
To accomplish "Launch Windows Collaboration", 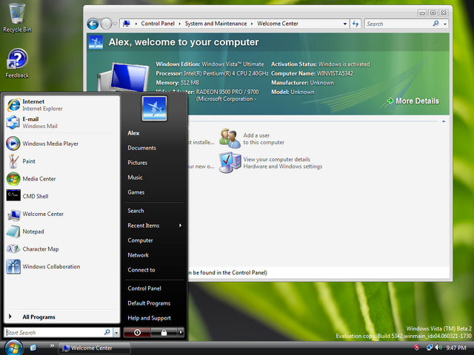I will (x=61, y=266).
